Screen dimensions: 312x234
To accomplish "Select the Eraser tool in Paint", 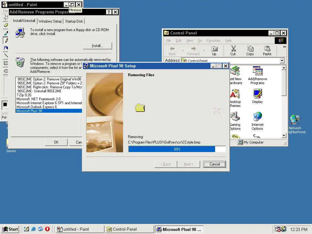I will click(6, 25).
